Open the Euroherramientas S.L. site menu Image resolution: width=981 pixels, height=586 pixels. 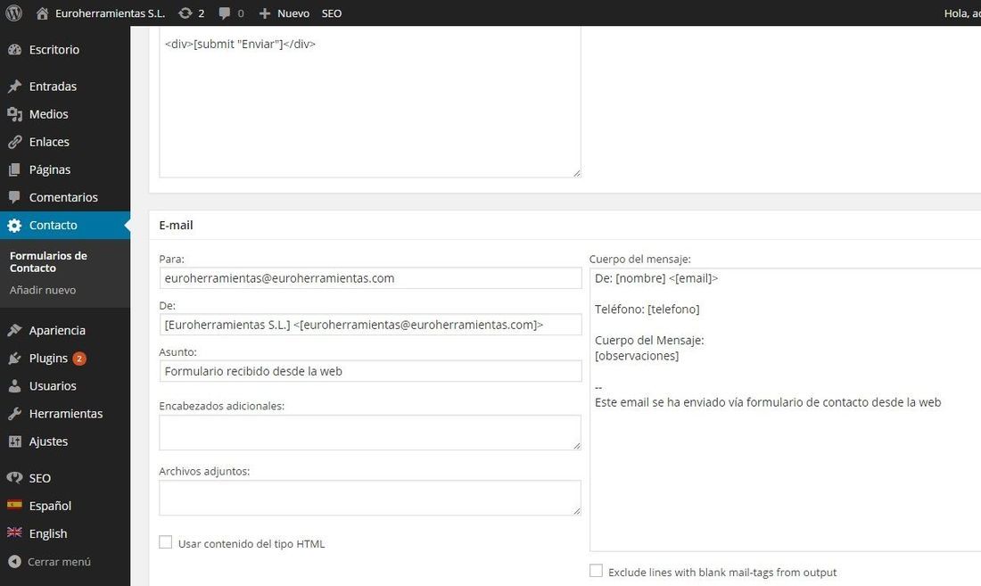click(x=110, y=13)
